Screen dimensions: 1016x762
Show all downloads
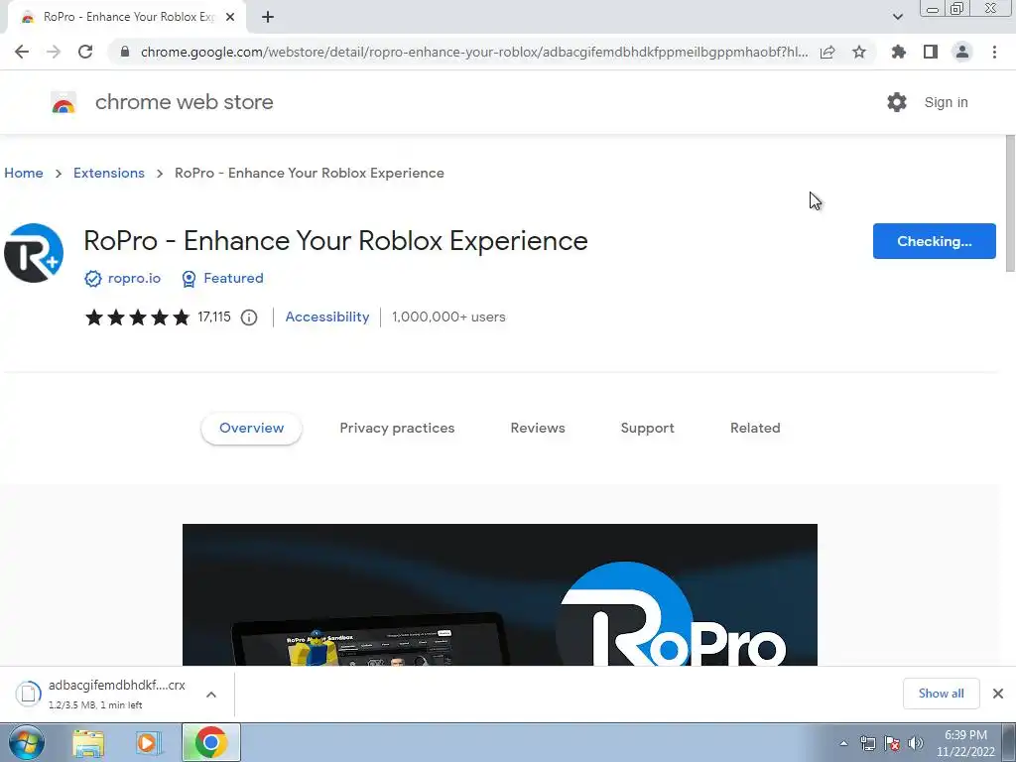[x=941, y=694]
